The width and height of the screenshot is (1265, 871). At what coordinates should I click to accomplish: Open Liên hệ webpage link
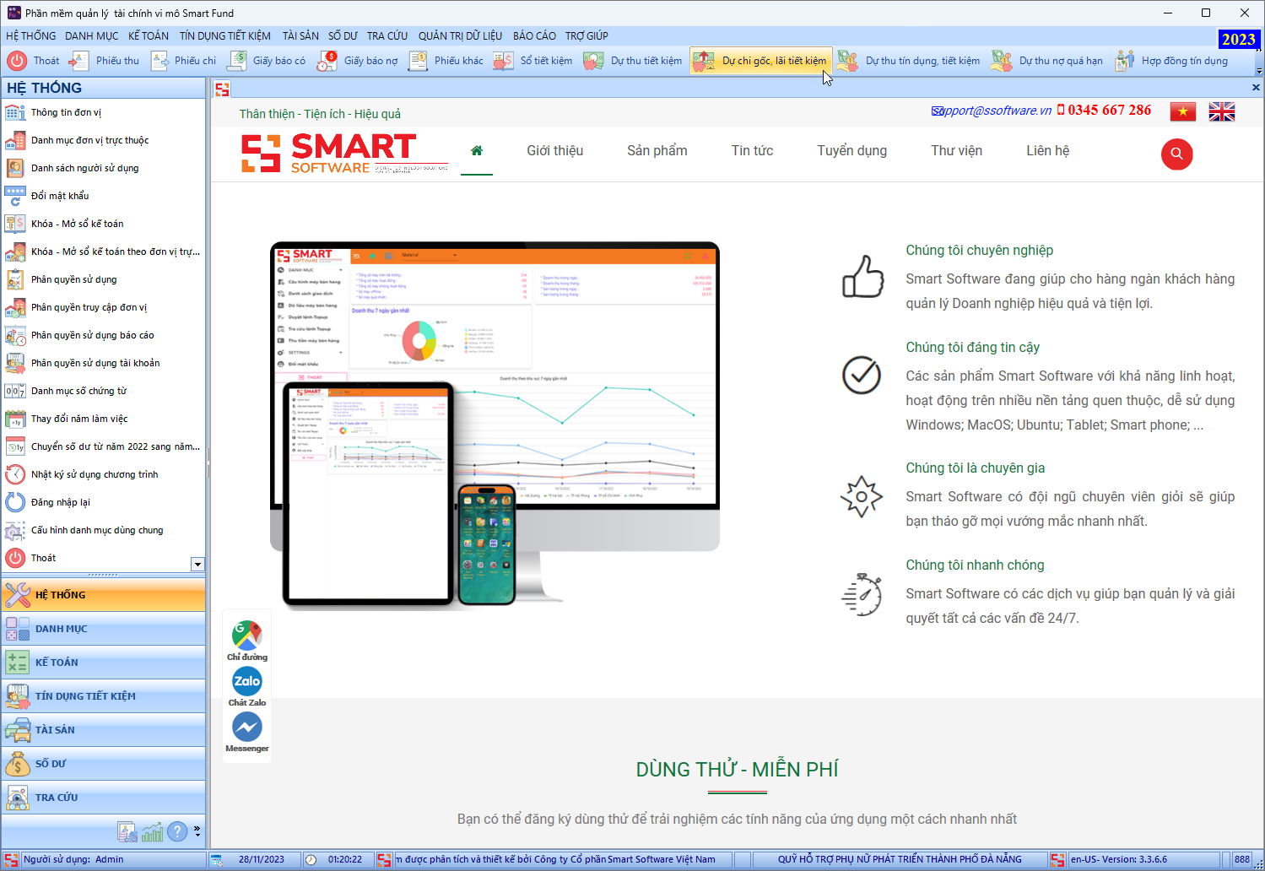point(1047,150)
